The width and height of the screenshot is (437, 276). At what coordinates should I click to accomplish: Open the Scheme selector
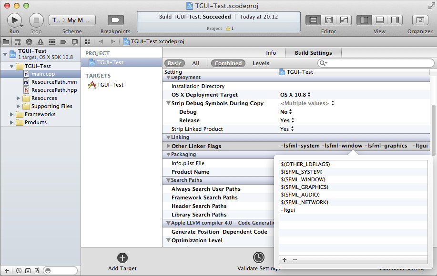(x=72, y=20)
